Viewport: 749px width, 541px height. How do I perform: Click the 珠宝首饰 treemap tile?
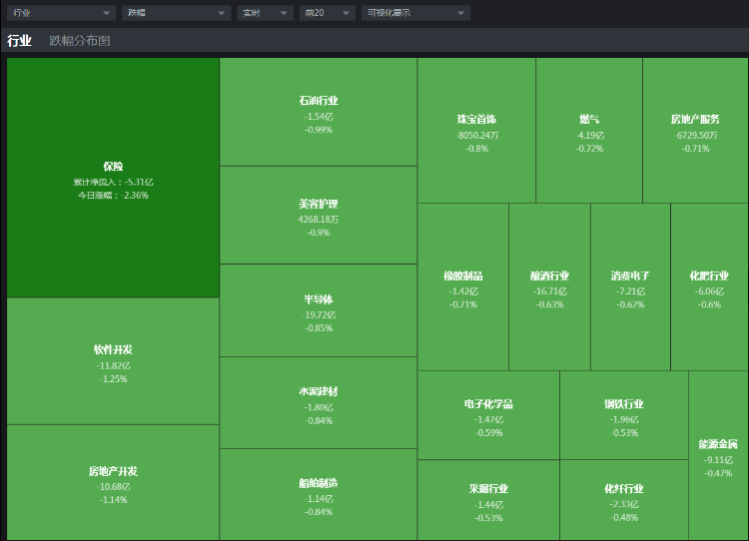476,131
